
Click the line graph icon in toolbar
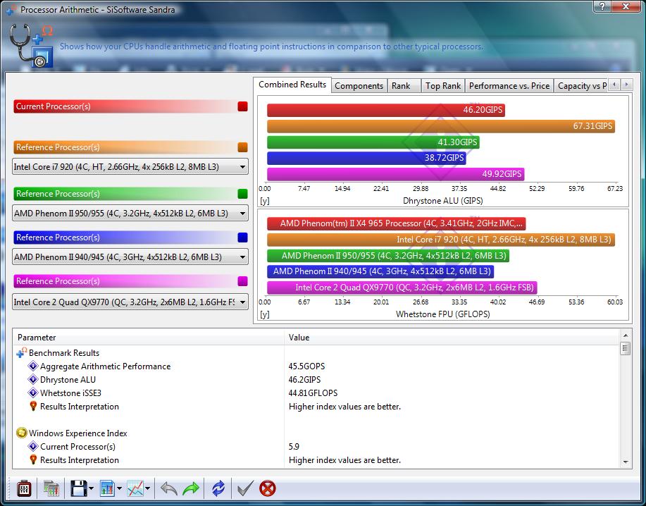click(135, 488)
